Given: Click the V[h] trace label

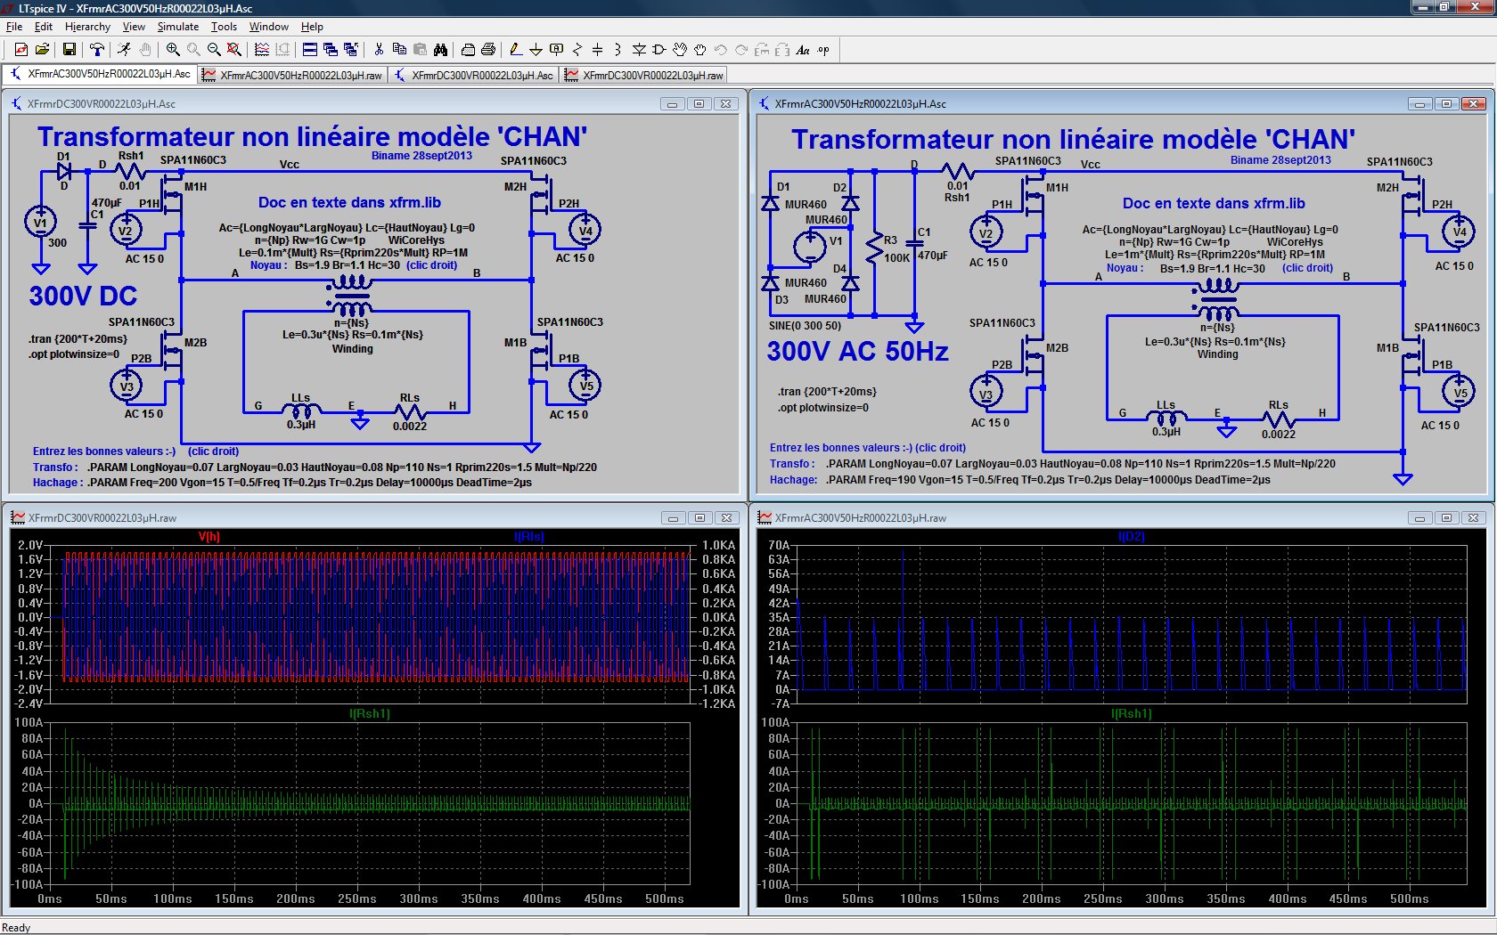Looking at the screenshot, I should pyautogui.click(x=209, y=536).
